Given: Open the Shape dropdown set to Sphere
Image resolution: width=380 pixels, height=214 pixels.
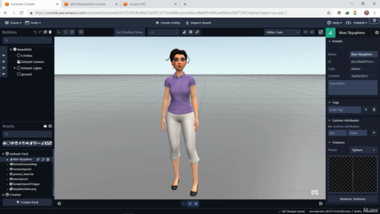Looking at the screenshot, I should point(363,150).
